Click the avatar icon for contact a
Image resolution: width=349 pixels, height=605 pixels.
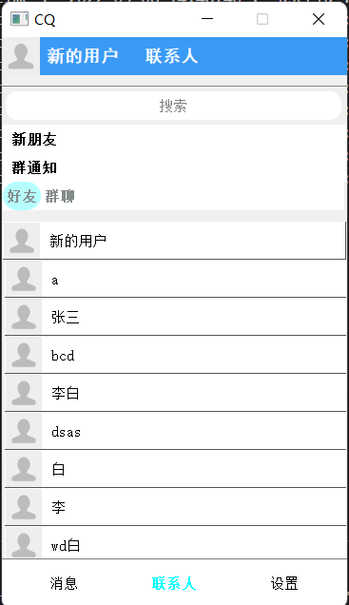click(x=24, y=278)
